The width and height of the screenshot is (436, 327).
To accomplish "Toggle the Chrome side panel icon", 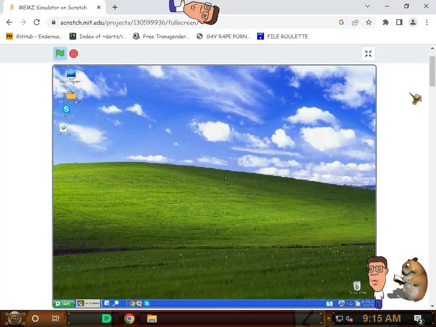I will pos(399,22).
